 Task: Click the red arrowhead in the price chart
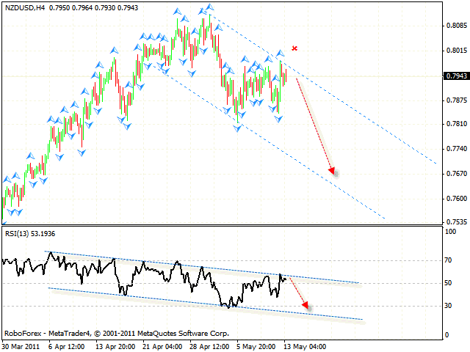pyautogui.click(x=333, y=171)
